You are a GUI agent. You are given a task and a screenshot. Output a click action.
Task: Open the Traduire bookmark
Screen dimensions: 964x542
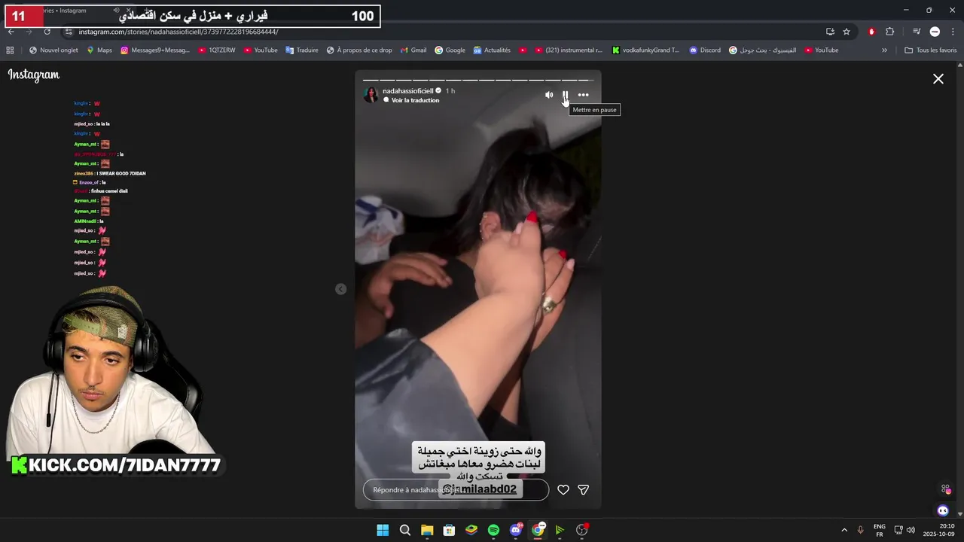click(x=302, y=50)
